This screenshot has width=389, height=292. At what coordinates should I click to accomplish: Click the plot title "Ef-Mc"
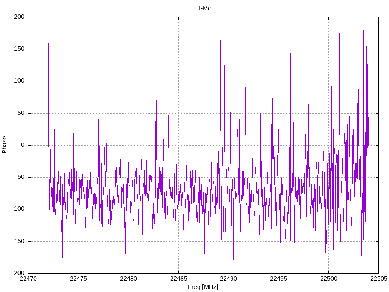(x=203, y=8)
